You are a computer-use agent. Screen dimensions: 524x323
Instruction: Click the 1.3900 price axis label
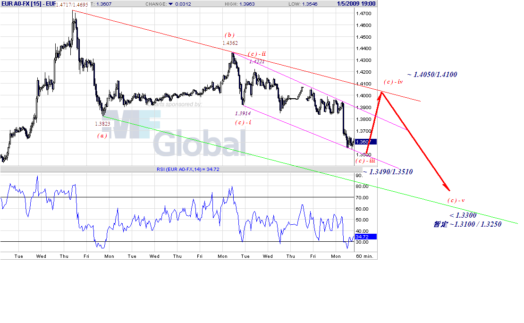click(363, 108)
